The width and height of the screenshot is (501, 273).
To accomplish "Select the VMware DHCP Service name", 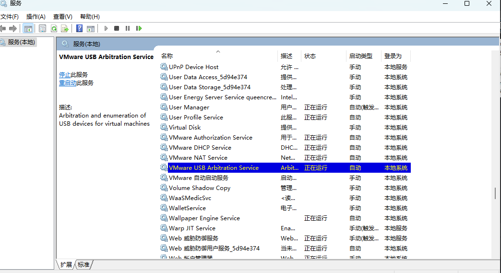I will click(200, 147).
